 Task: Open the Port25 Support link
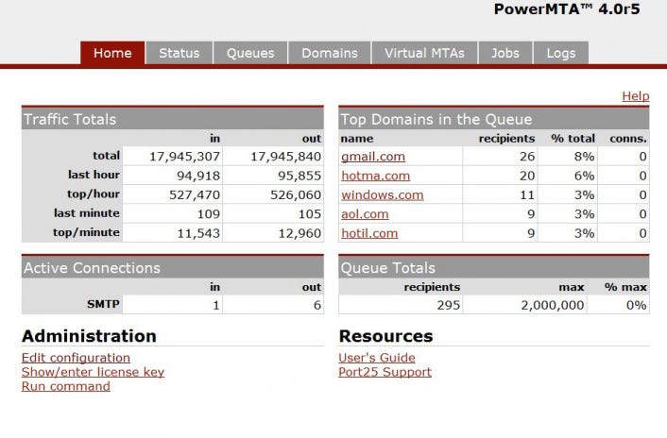(x=385, y=372)
